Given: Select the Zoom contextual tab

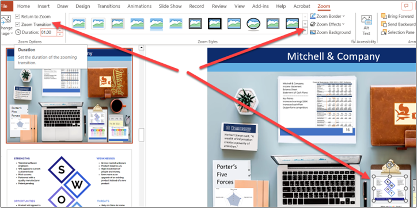Looking at the screenshot, I should point(324,6).
